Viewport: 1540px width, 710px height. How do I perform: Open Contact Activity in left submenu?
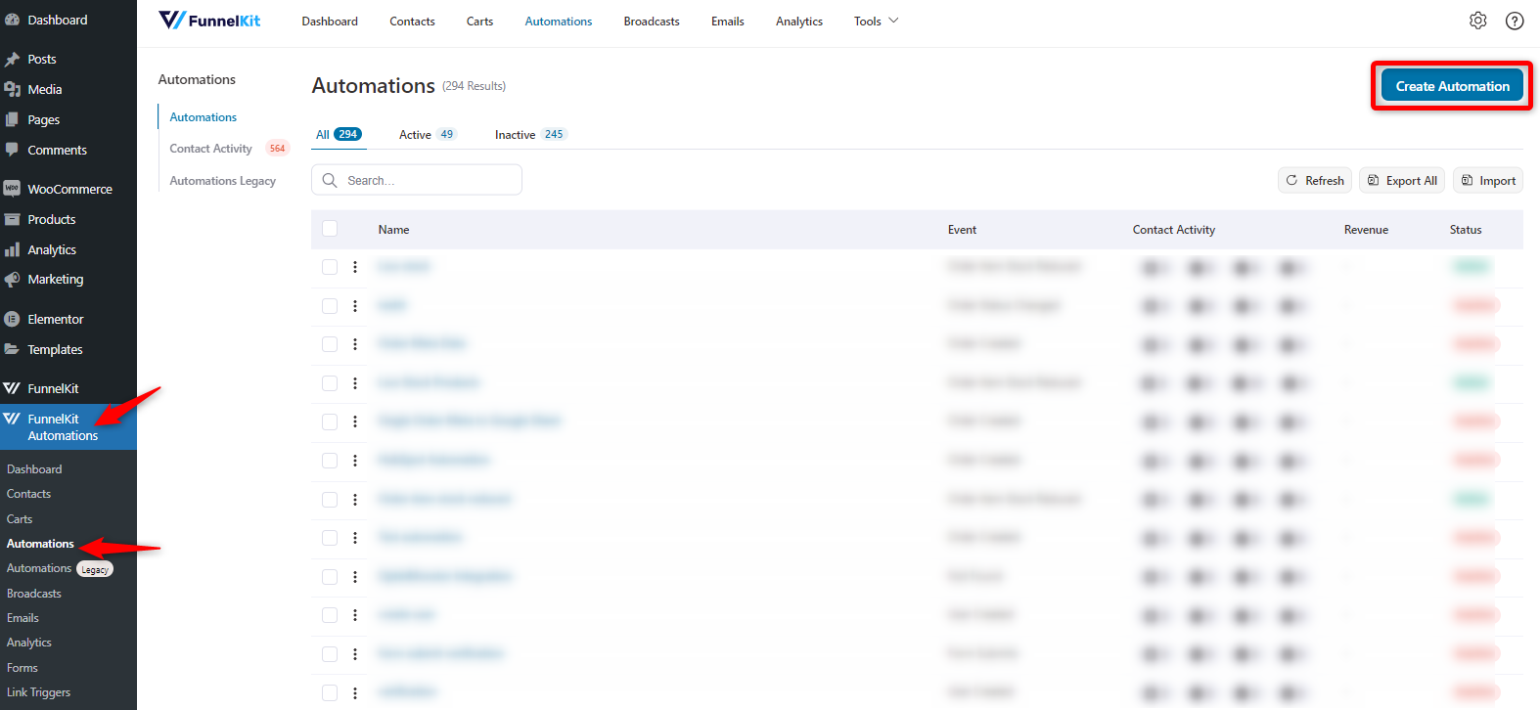pyautogui.click(x=211, y=149)
